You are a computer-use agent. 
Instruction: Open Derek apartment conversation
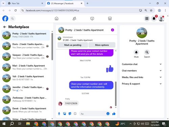(x=25, y=110)
